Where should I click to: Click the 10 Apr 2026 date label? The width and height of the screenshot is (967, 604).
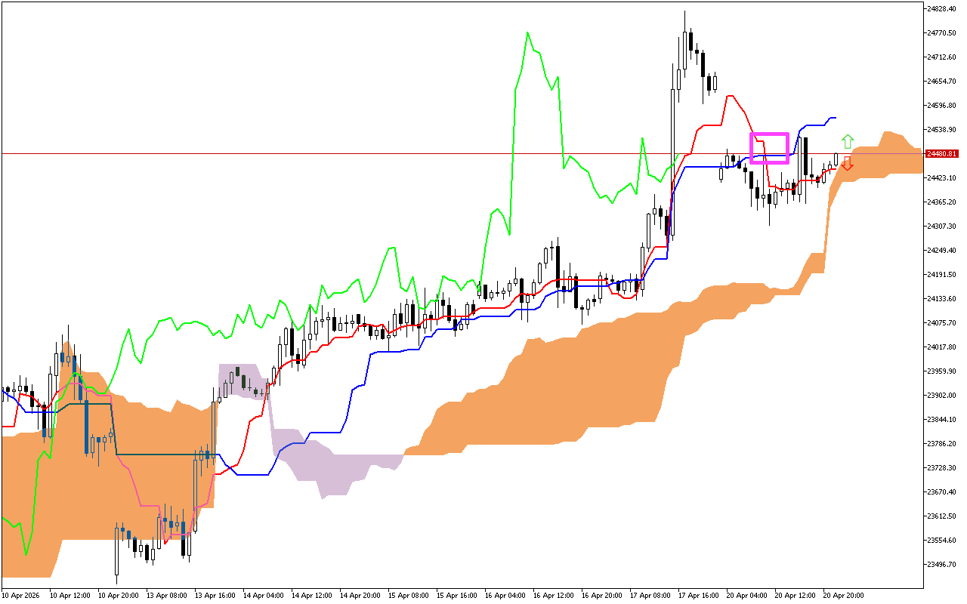[x=21, y=595]
